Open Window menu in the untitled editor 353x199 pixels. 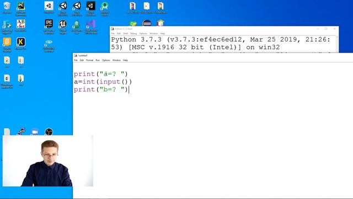pos(116,60)
